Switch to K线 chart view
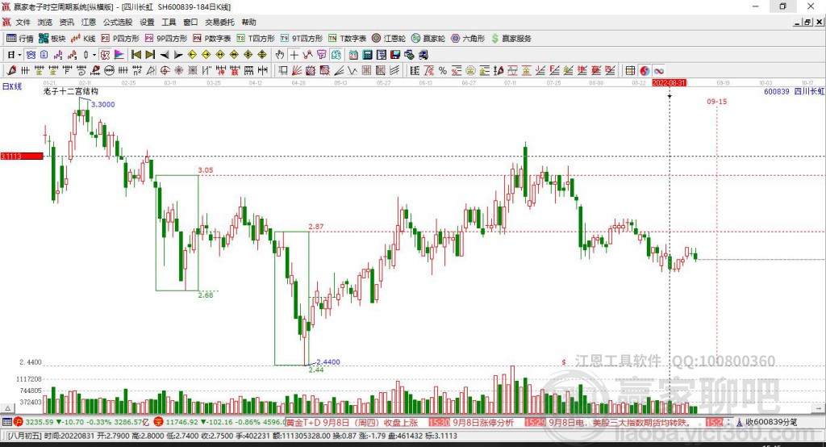Viewport: 826px width, 447px height. (x=83, y=39)
